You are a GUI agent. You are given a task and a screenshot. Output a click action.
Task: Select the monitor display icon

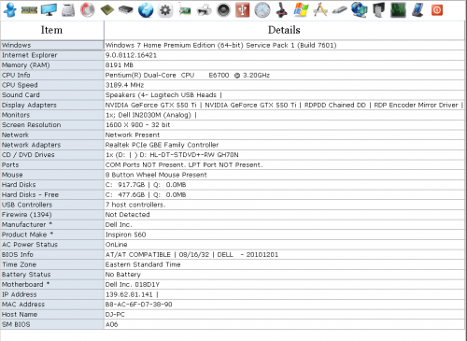49,10
